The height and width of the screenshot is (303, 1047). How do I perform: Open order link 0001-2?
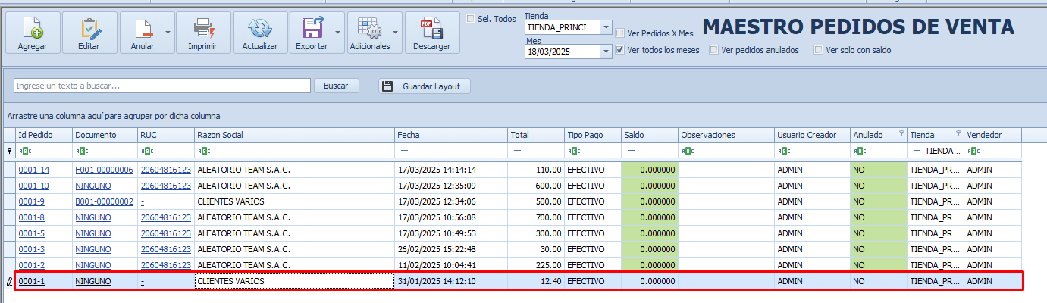pos(32,265)
